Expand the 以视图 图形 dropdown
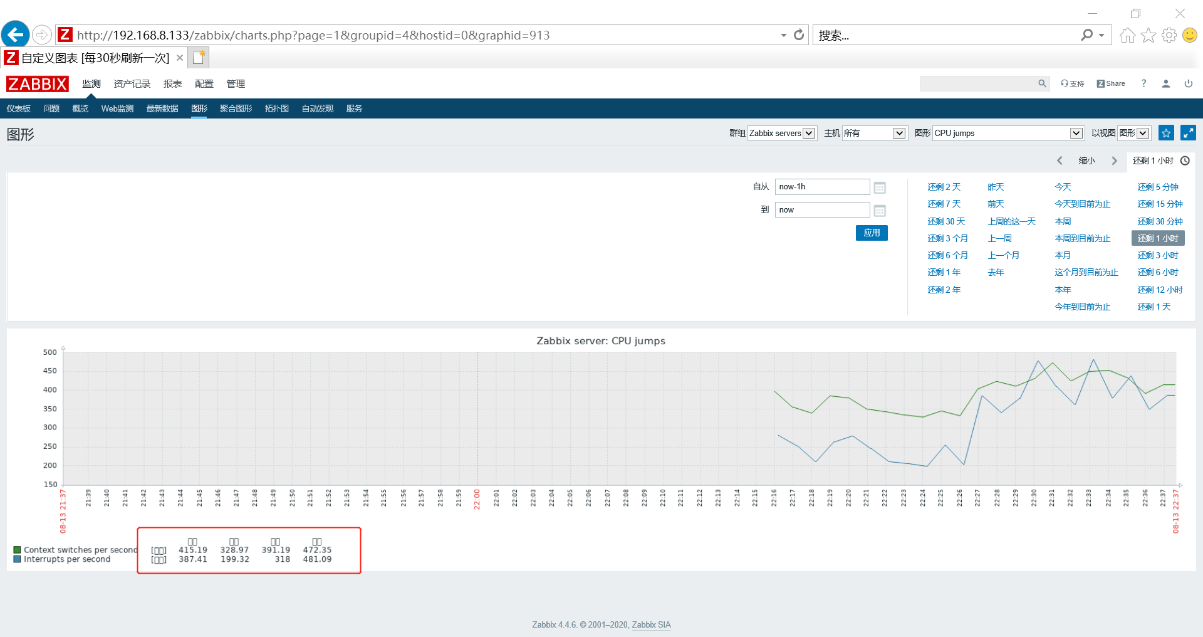Viewport: 1203px width, 637px height. (1134, 133)
